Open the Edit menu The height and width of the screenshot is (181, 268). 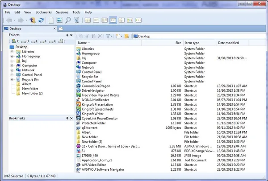click(17, 12)
